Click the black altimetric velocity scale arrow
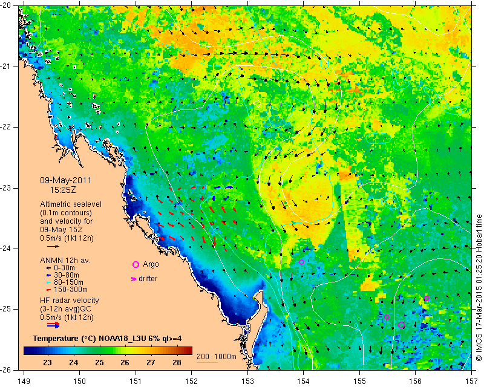 (53, 246)
